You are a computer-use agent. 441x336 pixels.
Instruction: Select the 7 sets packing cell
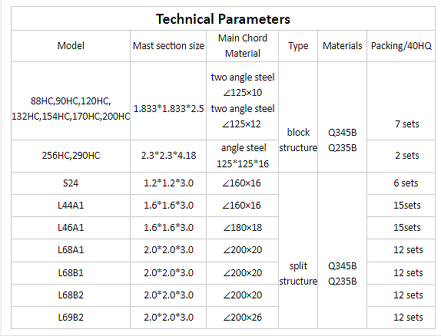406,124
